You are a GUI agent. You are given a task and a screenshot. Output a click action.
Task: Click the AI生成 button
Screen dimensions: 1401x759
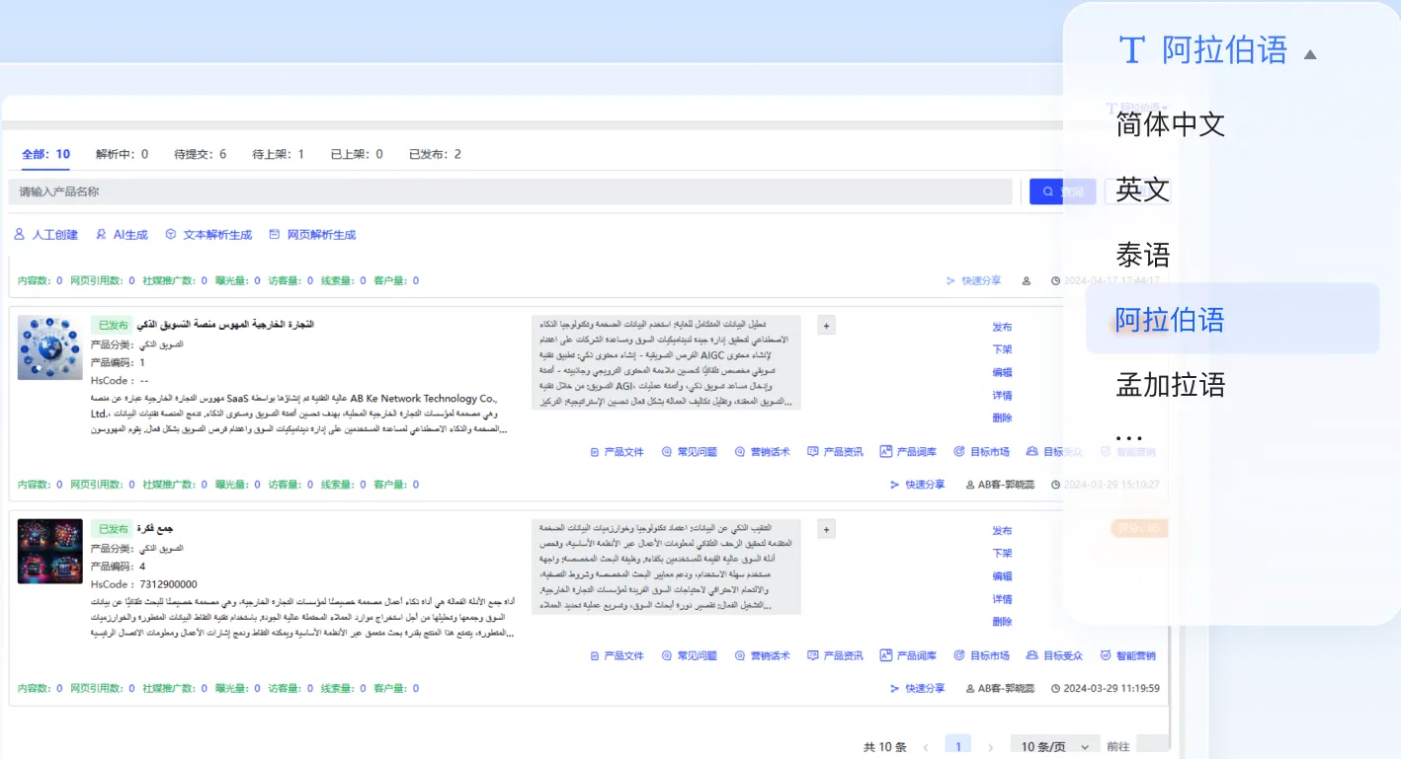pos(122,235)
